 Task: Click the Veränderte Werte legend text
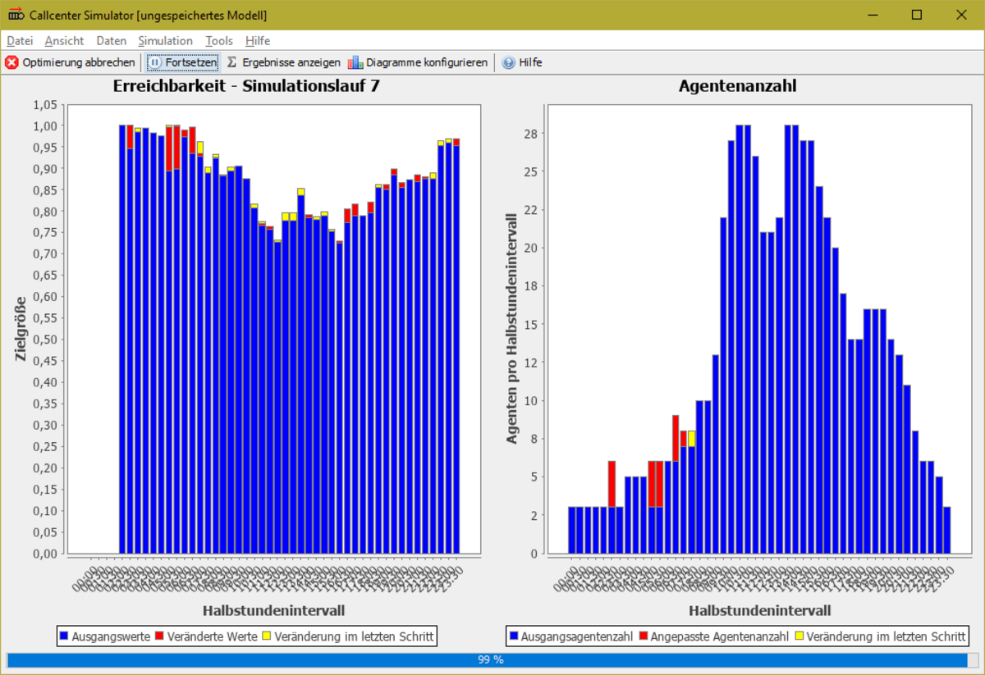[x=212, y=636]
